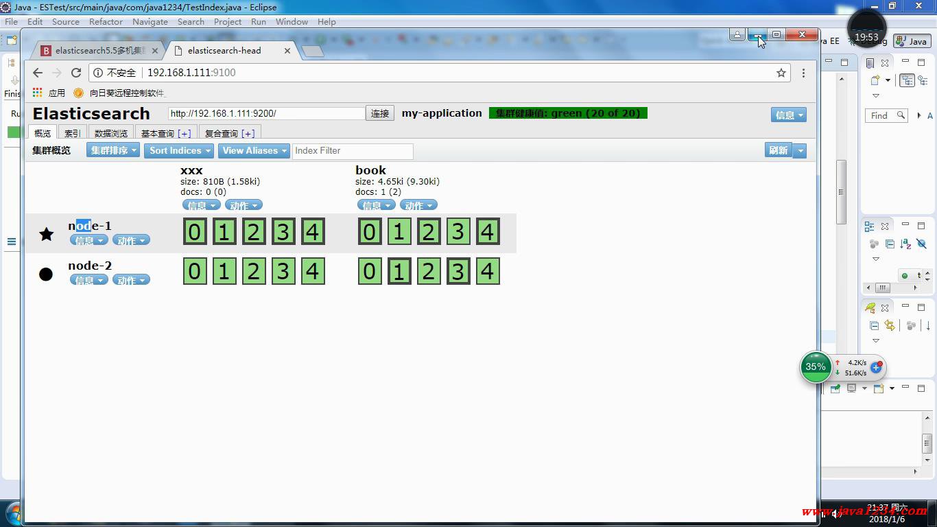Open the Eclipse Window menu

coord(292,21)
